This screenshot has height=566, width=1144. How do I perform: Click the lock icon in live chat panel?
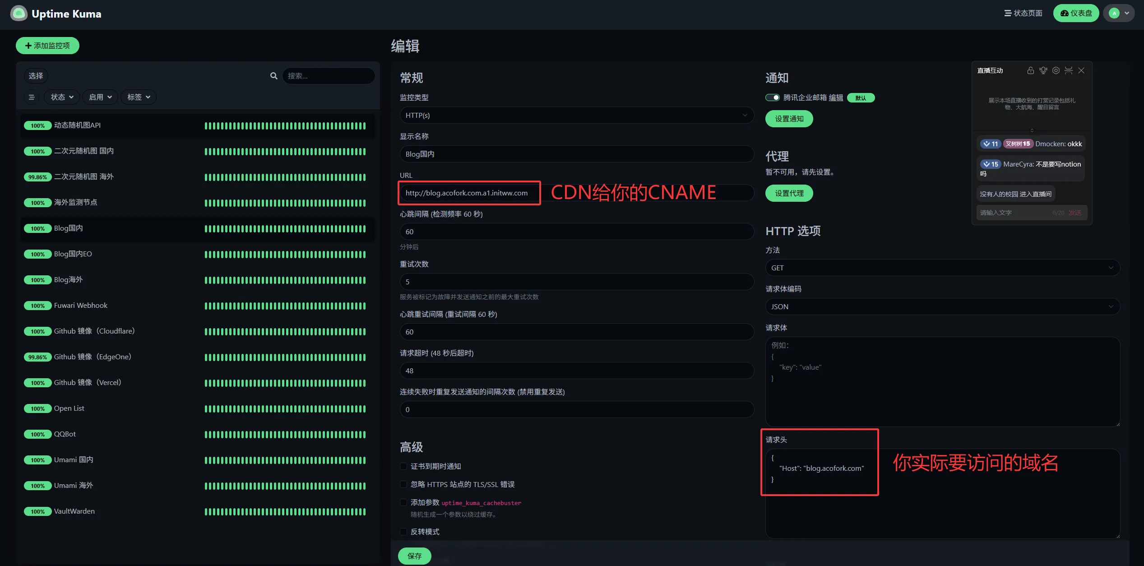click(1030, 70)
